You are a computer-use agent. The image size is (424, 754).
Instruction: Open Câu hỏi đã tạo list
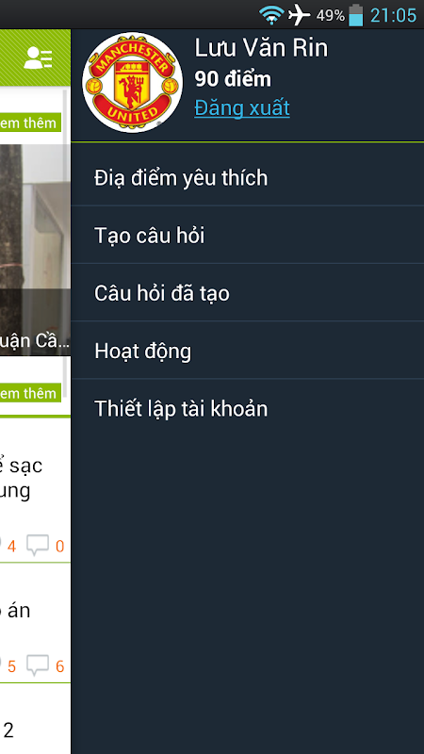[x=248, y=293]
